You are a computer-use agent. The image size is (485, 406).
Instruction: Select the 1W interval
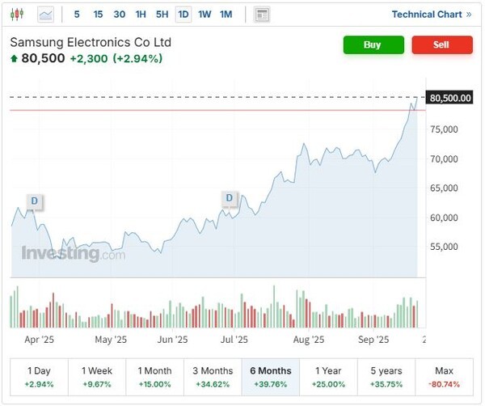[205, 15]
